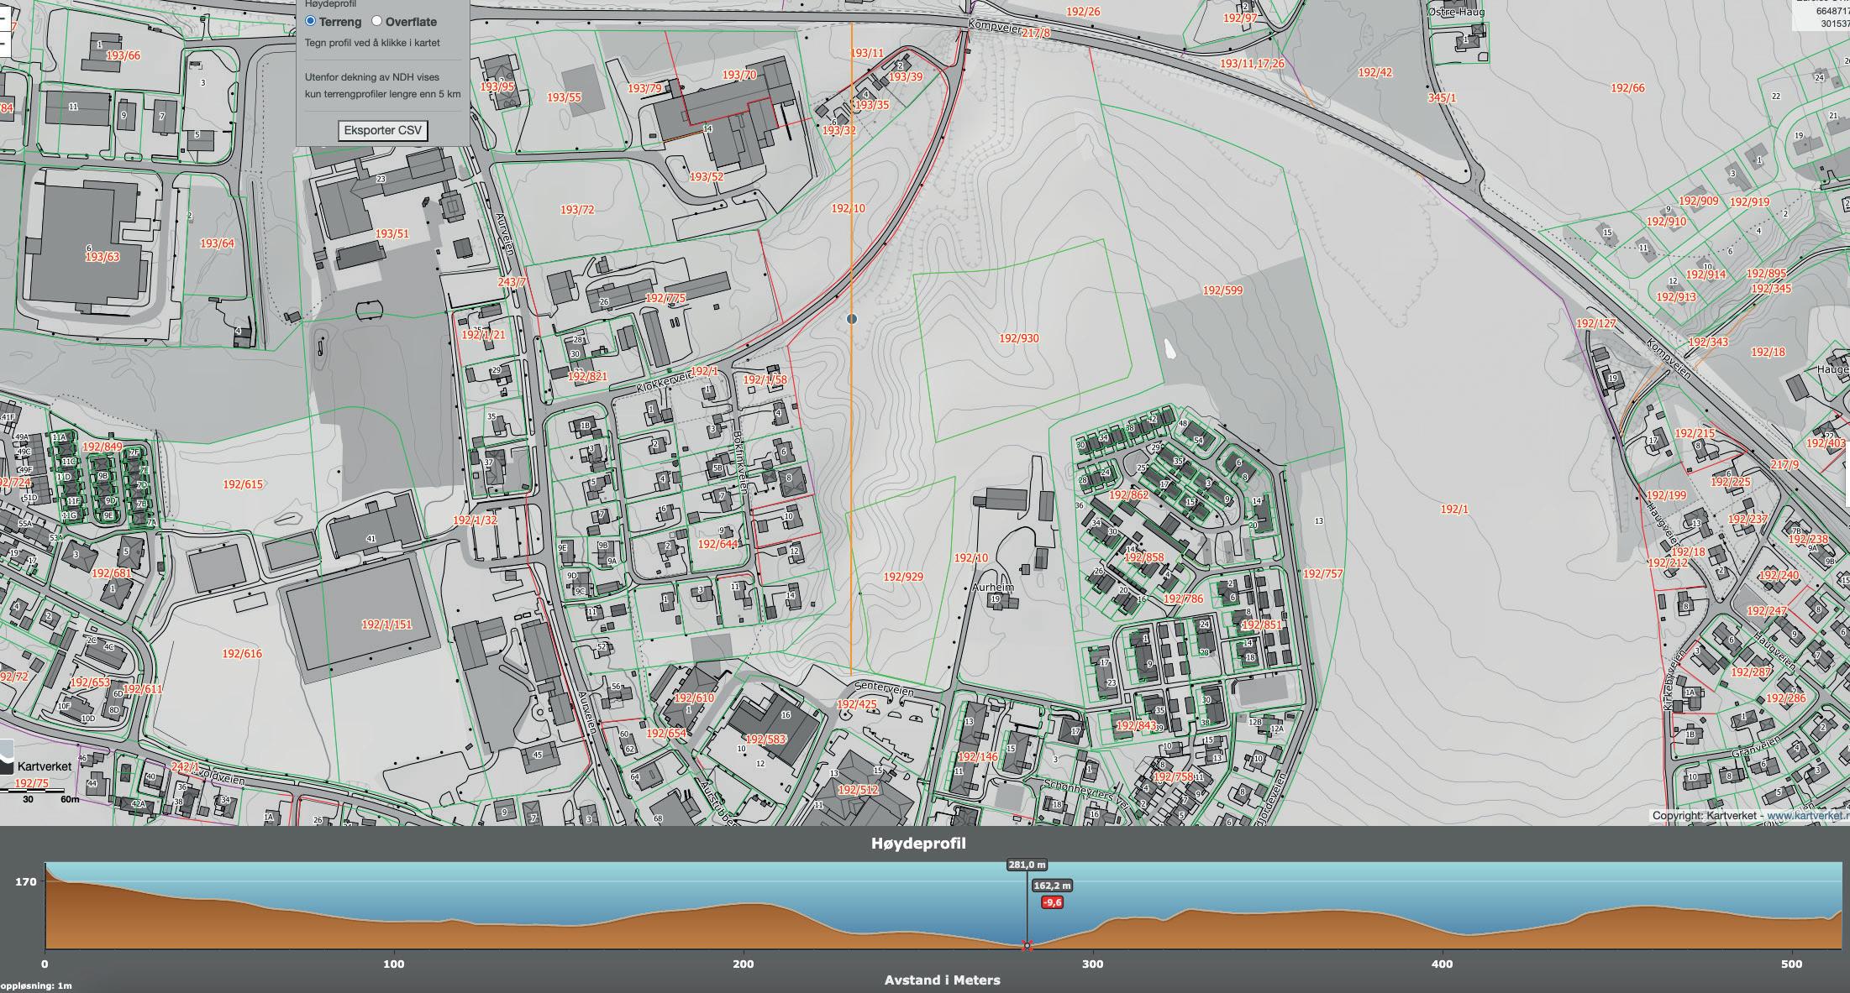Select the Terreng radio button

coord(311,21)
